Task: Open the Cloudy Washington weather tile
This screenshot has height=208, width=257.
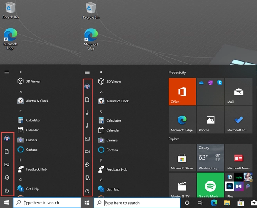Action: pyautogui.click(x=210, y=158)
